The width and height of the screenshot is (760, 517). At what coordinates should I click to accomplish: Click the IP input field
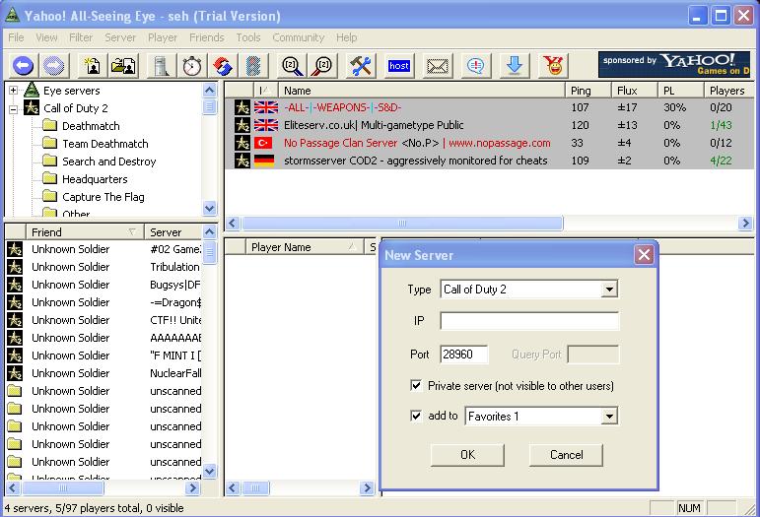coord(529,320)
